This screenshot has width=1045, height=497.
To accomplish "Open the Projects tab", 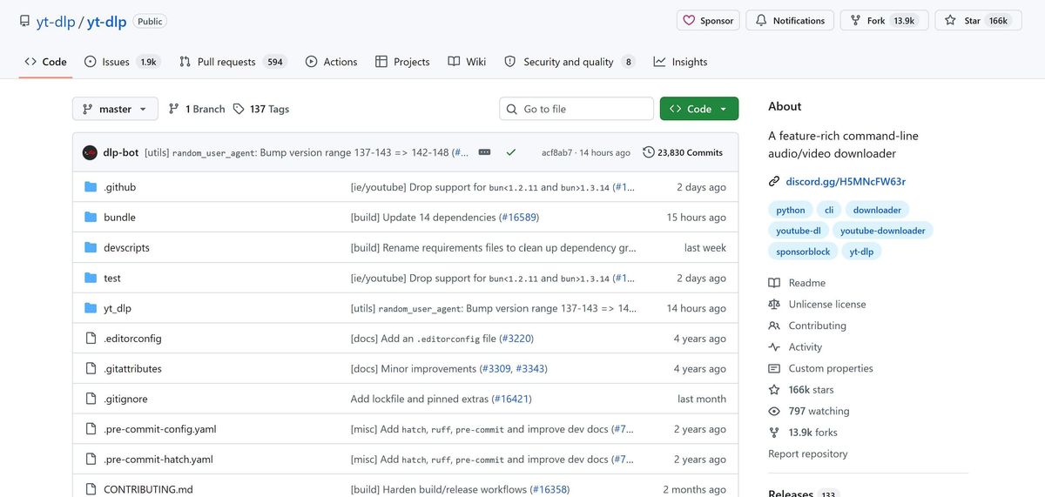I will [x=402, y=62].
